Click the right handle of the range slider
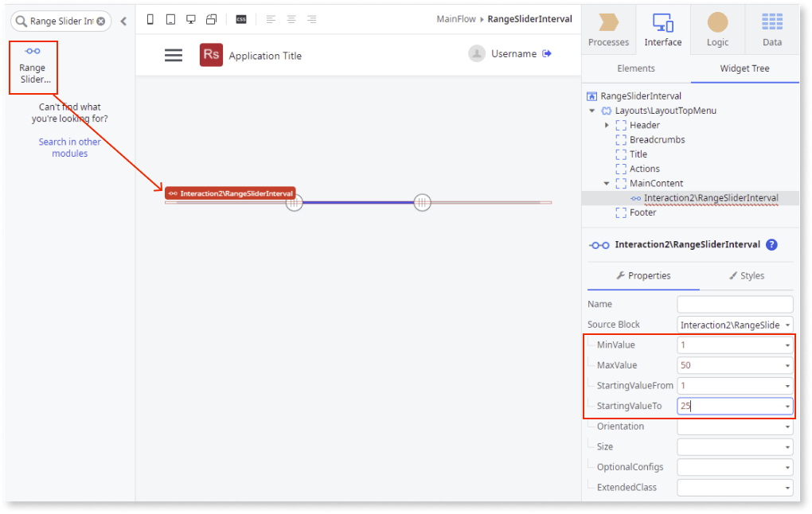This screenshot has height=514, width=812. click(422, 202)
